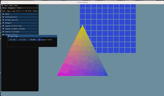Click the R: 51 color field
Viewport: 164px width, 96px height.
tap(13, 40)
